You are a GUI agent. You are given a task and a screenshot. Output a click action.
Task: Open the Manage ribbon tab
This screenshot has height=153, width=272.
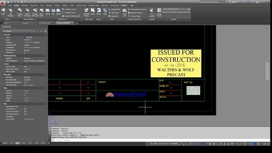pyautogui.click(x=49, y=6)
